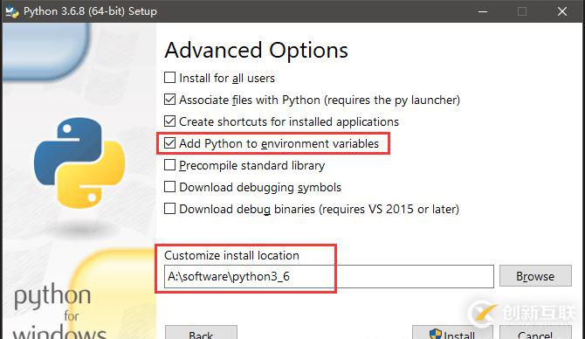Enable Precompile standard library option
The height and width of the screenshot is (339, 585).
[x=169, y=165]
